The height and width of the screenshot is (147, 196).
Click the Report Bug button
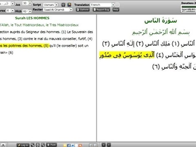pyautogui.click(x=101, y=10)
